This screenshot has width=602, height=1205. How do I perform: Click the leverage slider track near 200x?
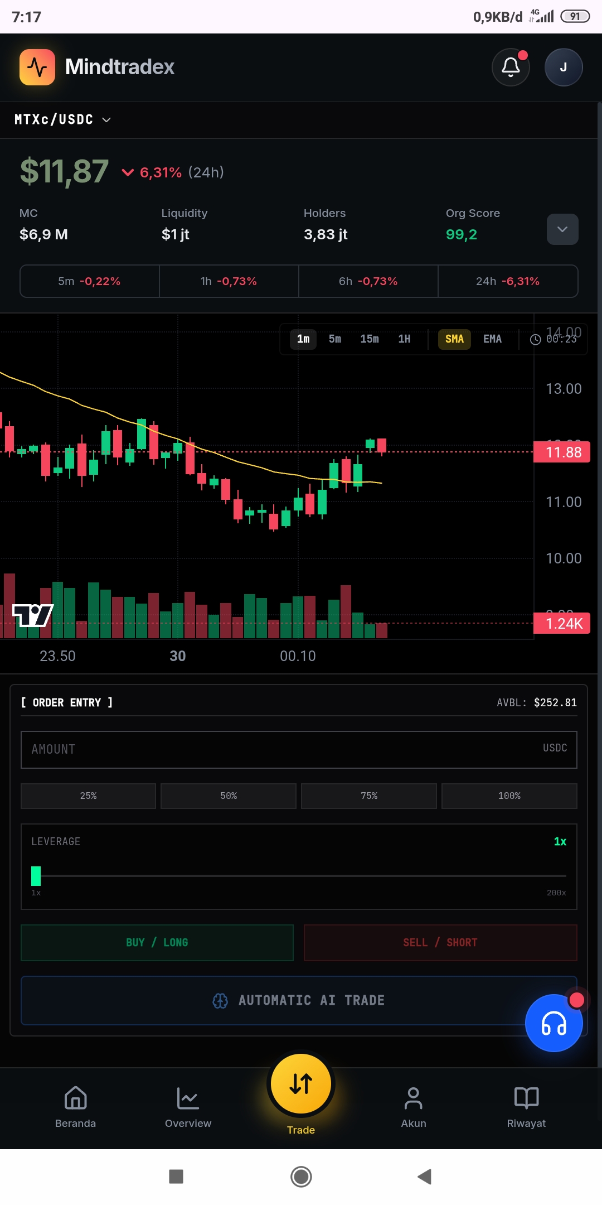[x=560, y=876]
